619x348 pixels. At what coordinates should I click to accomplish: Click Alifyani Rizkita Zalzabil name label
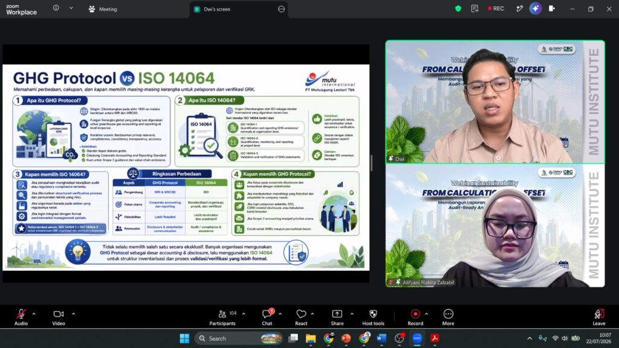click(x=429, y=283)
